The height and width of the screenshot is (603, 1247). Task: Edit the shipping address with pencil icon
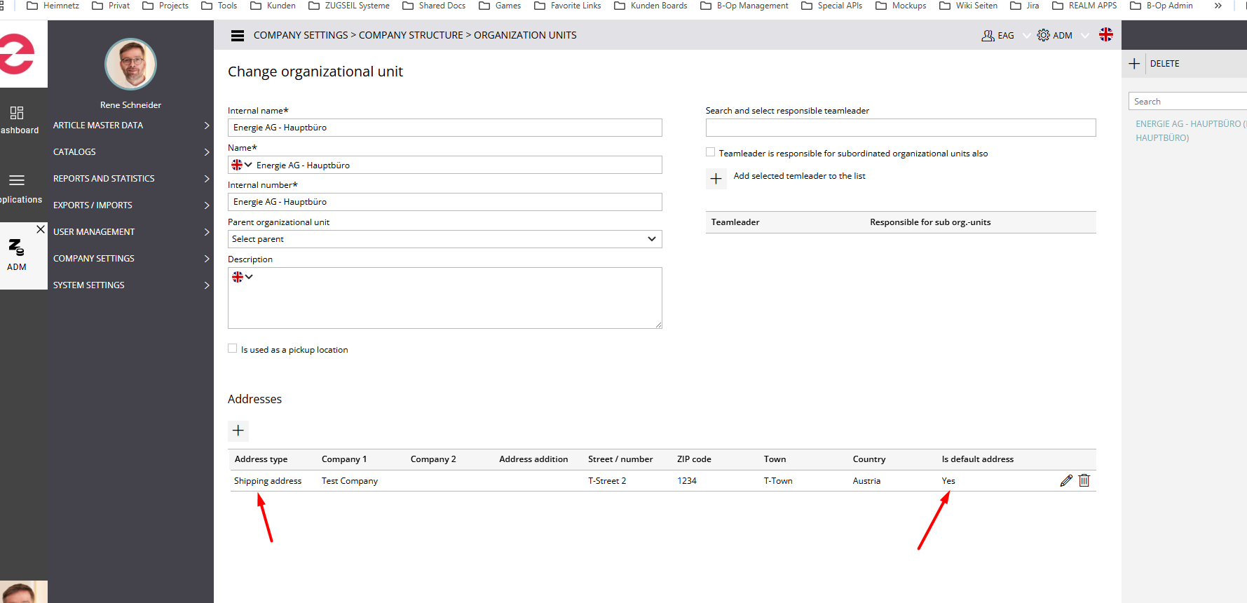[x=1066, y=480]
